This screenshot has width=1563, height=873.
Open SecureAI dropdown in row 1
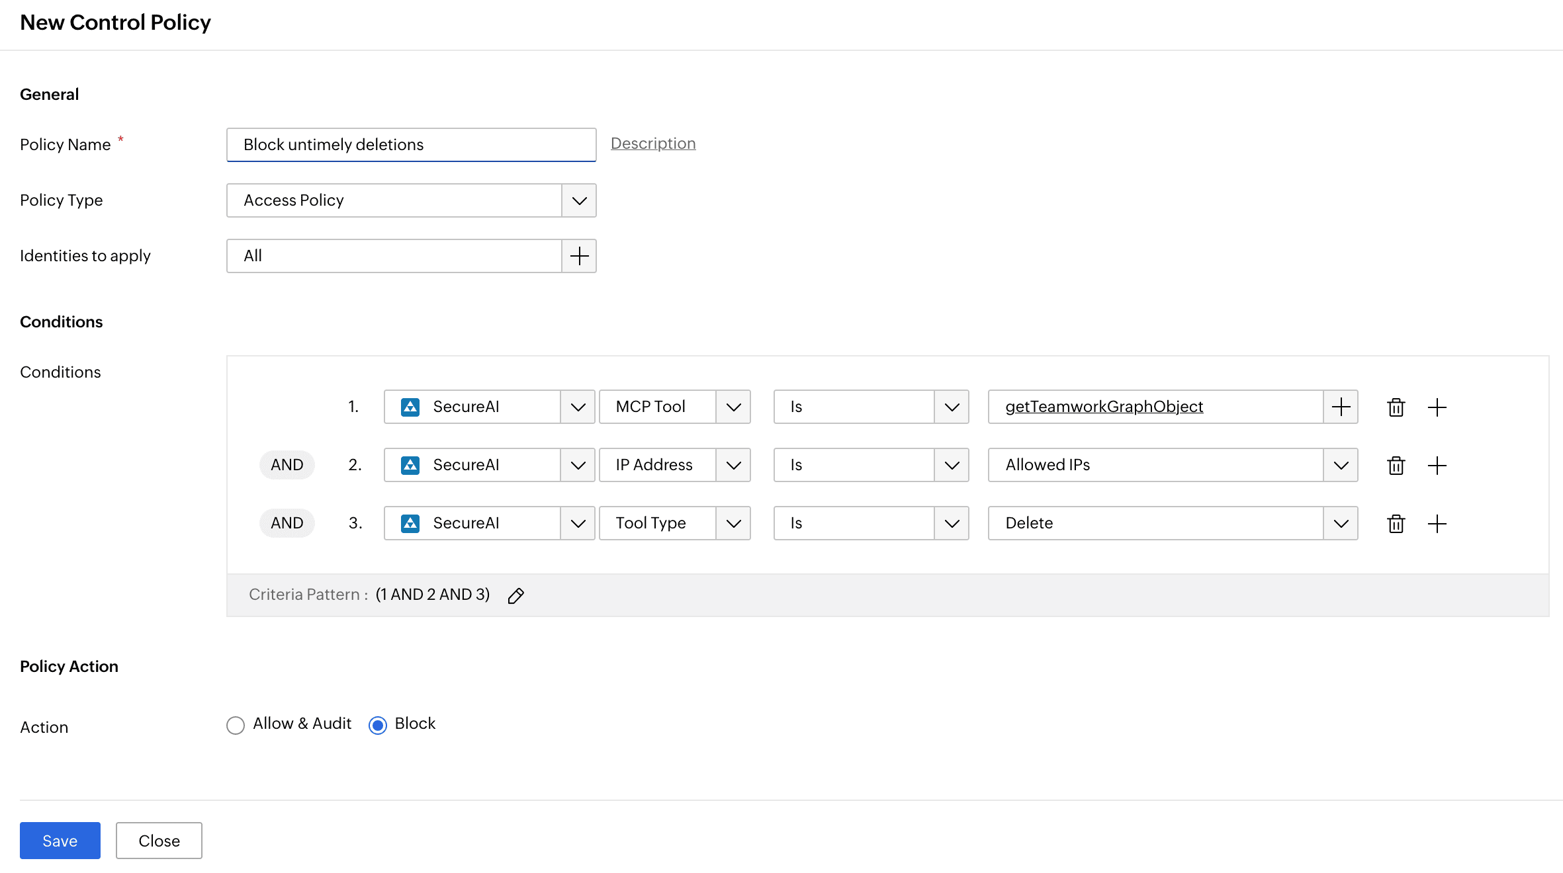click(578, 407)
